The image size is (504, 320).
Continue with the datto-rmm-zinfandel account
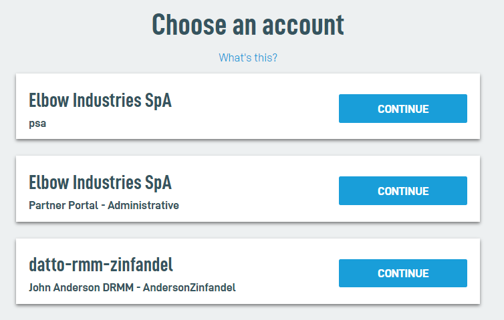(x=402, y=273)
